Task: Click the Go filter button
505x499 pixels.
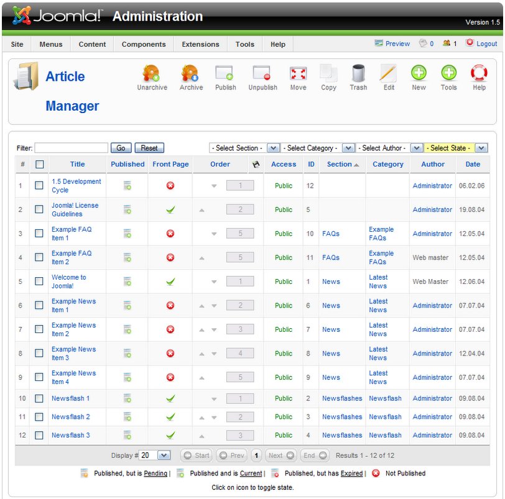Action: click(x=121, y=148)
